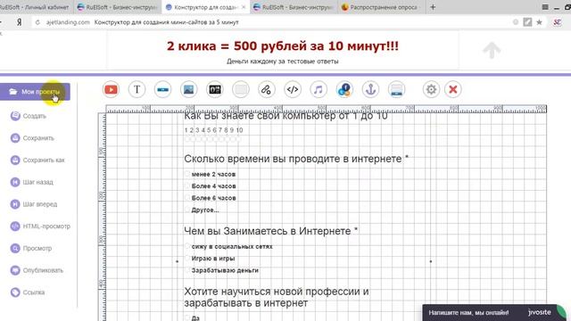Open the Yandex home button Я

pyautogui.click(x=20, y=22)
